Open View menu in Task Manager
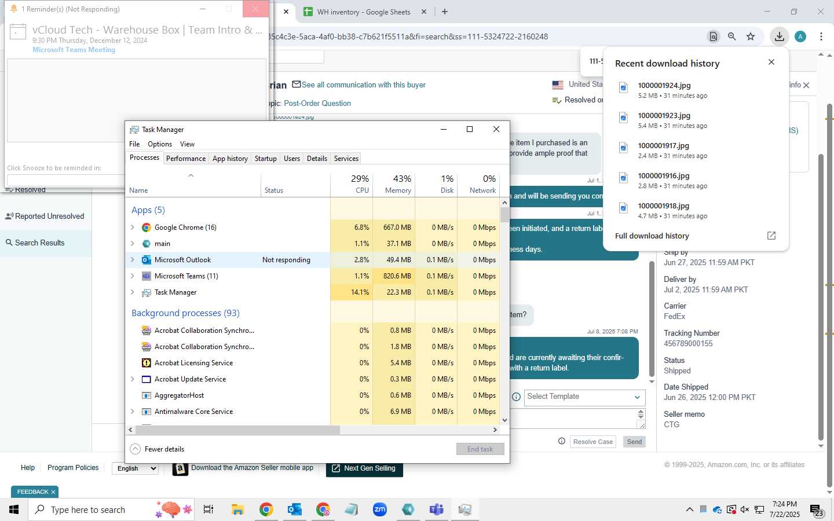 coord(187,144)
